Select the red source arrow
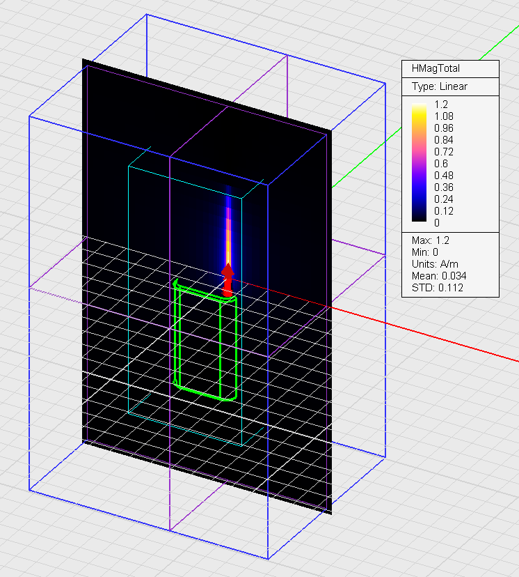The image size is (519, 577). [x=227, y=279]
